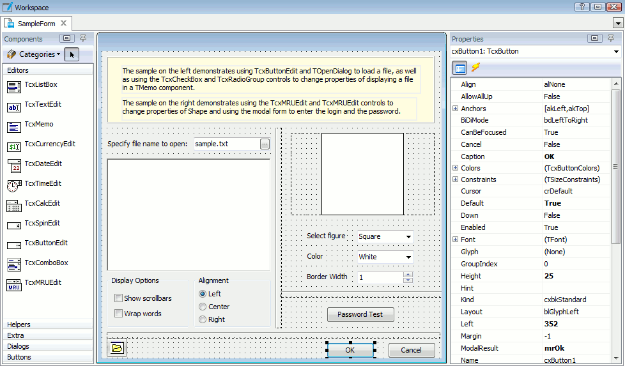Choose the TcxTimeEdit clock icon

[14, 185]
